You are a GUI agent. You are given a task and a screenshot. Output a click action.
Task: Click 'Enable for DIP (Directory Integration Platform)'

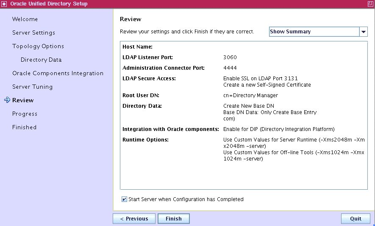click(279, 129)
